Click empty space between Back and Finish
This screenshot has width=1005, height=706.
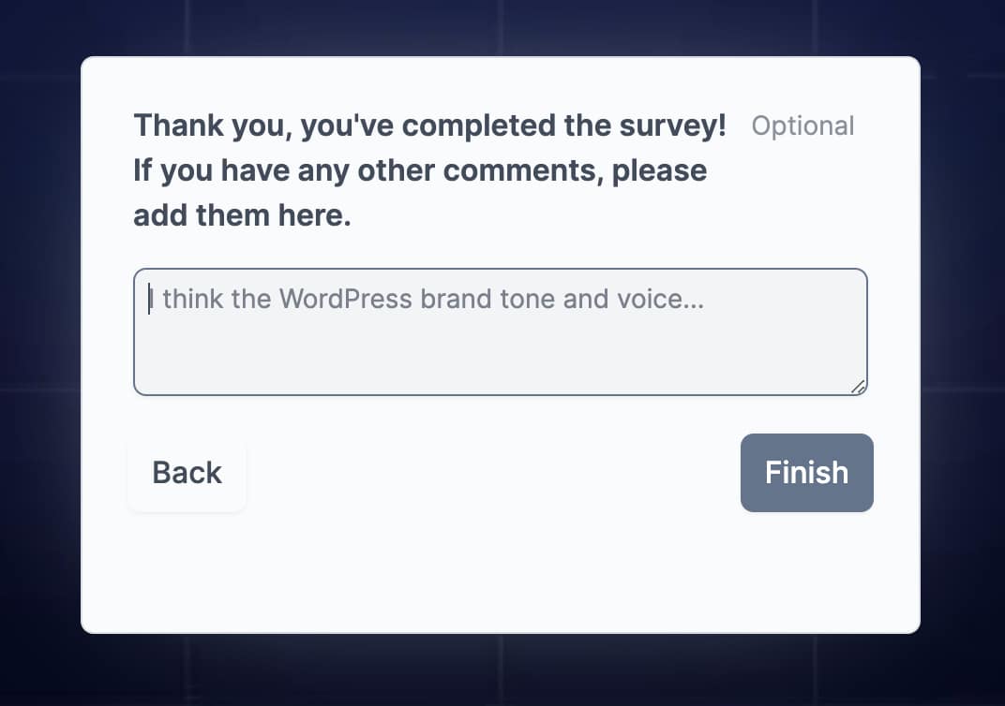492,473
